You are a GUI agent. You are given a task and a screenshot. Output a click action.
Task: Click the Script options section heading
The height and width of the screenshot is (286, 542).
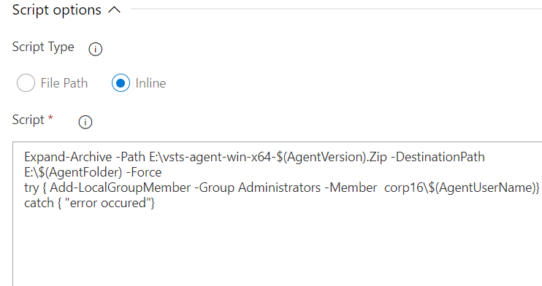57,10
